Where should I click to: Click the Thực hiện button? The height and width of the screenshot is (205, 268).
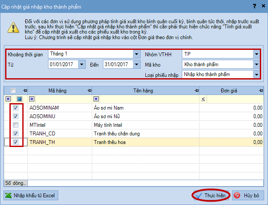coord(210,195)
